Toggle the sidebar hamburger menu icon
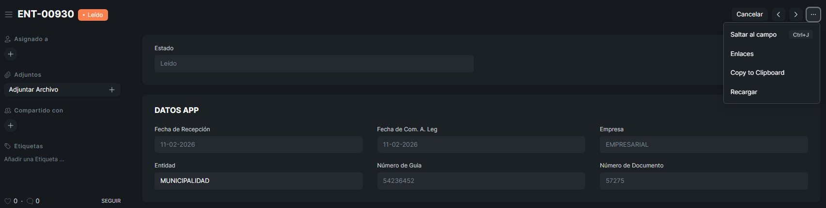826x208 pixels. tap(8, 14)
